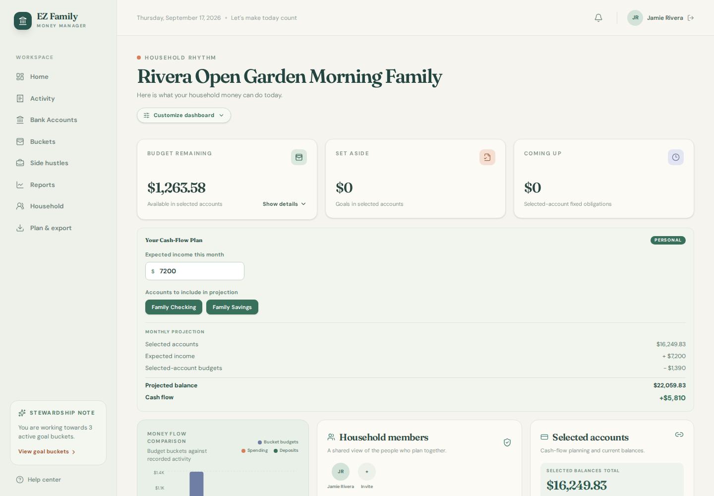The image size is (714, 496).
Task: Toggle the Family Checking account chip
Action: 174,307
